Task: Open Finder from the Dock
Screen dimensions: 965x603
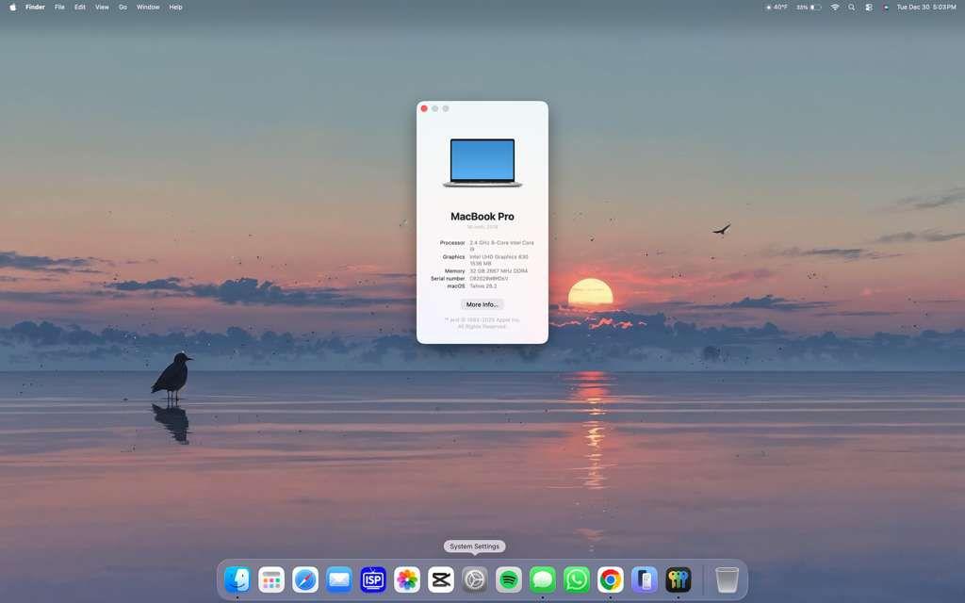Action: pos(237,579)
